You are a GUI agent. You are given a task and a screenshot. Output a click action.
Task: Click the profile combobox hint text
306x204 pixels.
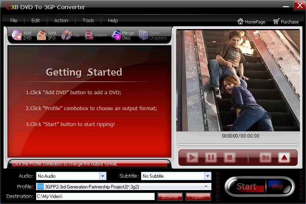point(65,164)
